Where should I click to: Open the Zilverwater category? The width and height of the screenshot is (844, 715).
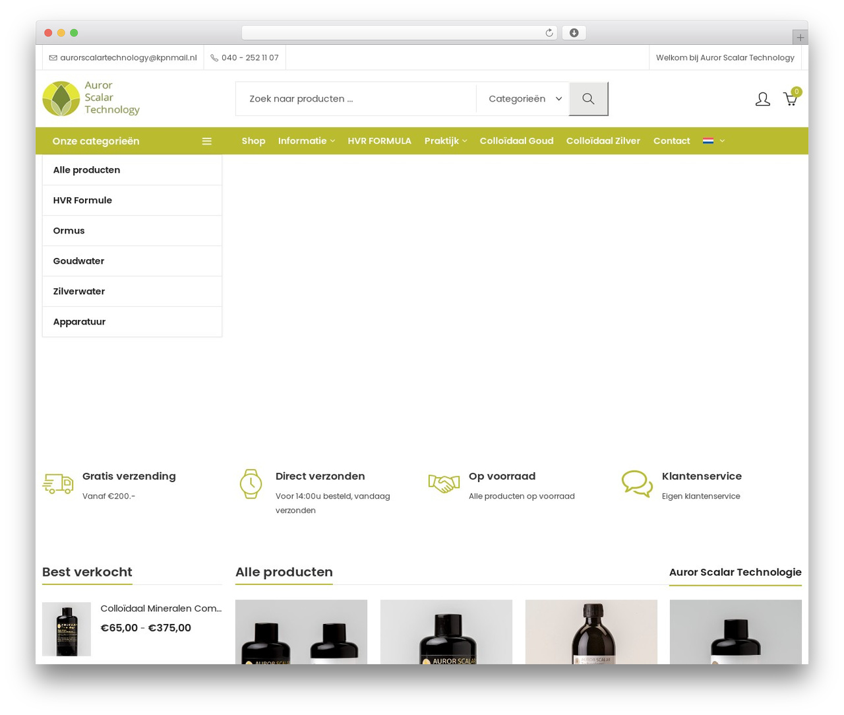tap(132, 292)
